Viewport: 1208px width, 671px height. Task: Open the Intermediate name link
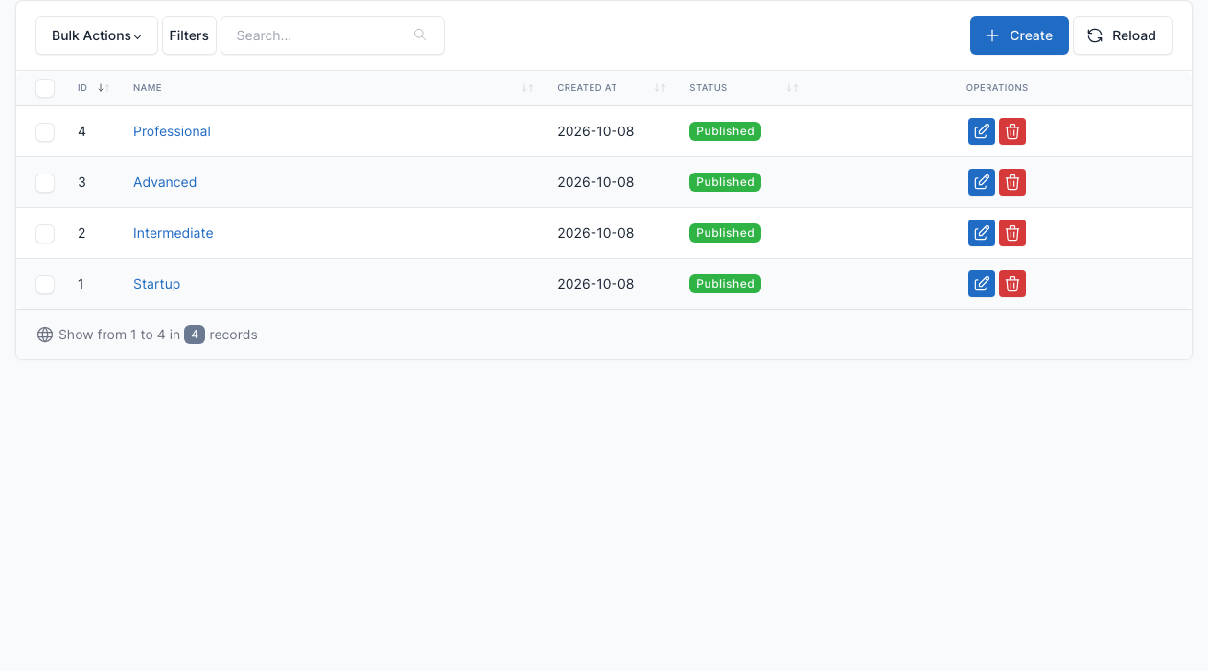click(174, 233)
